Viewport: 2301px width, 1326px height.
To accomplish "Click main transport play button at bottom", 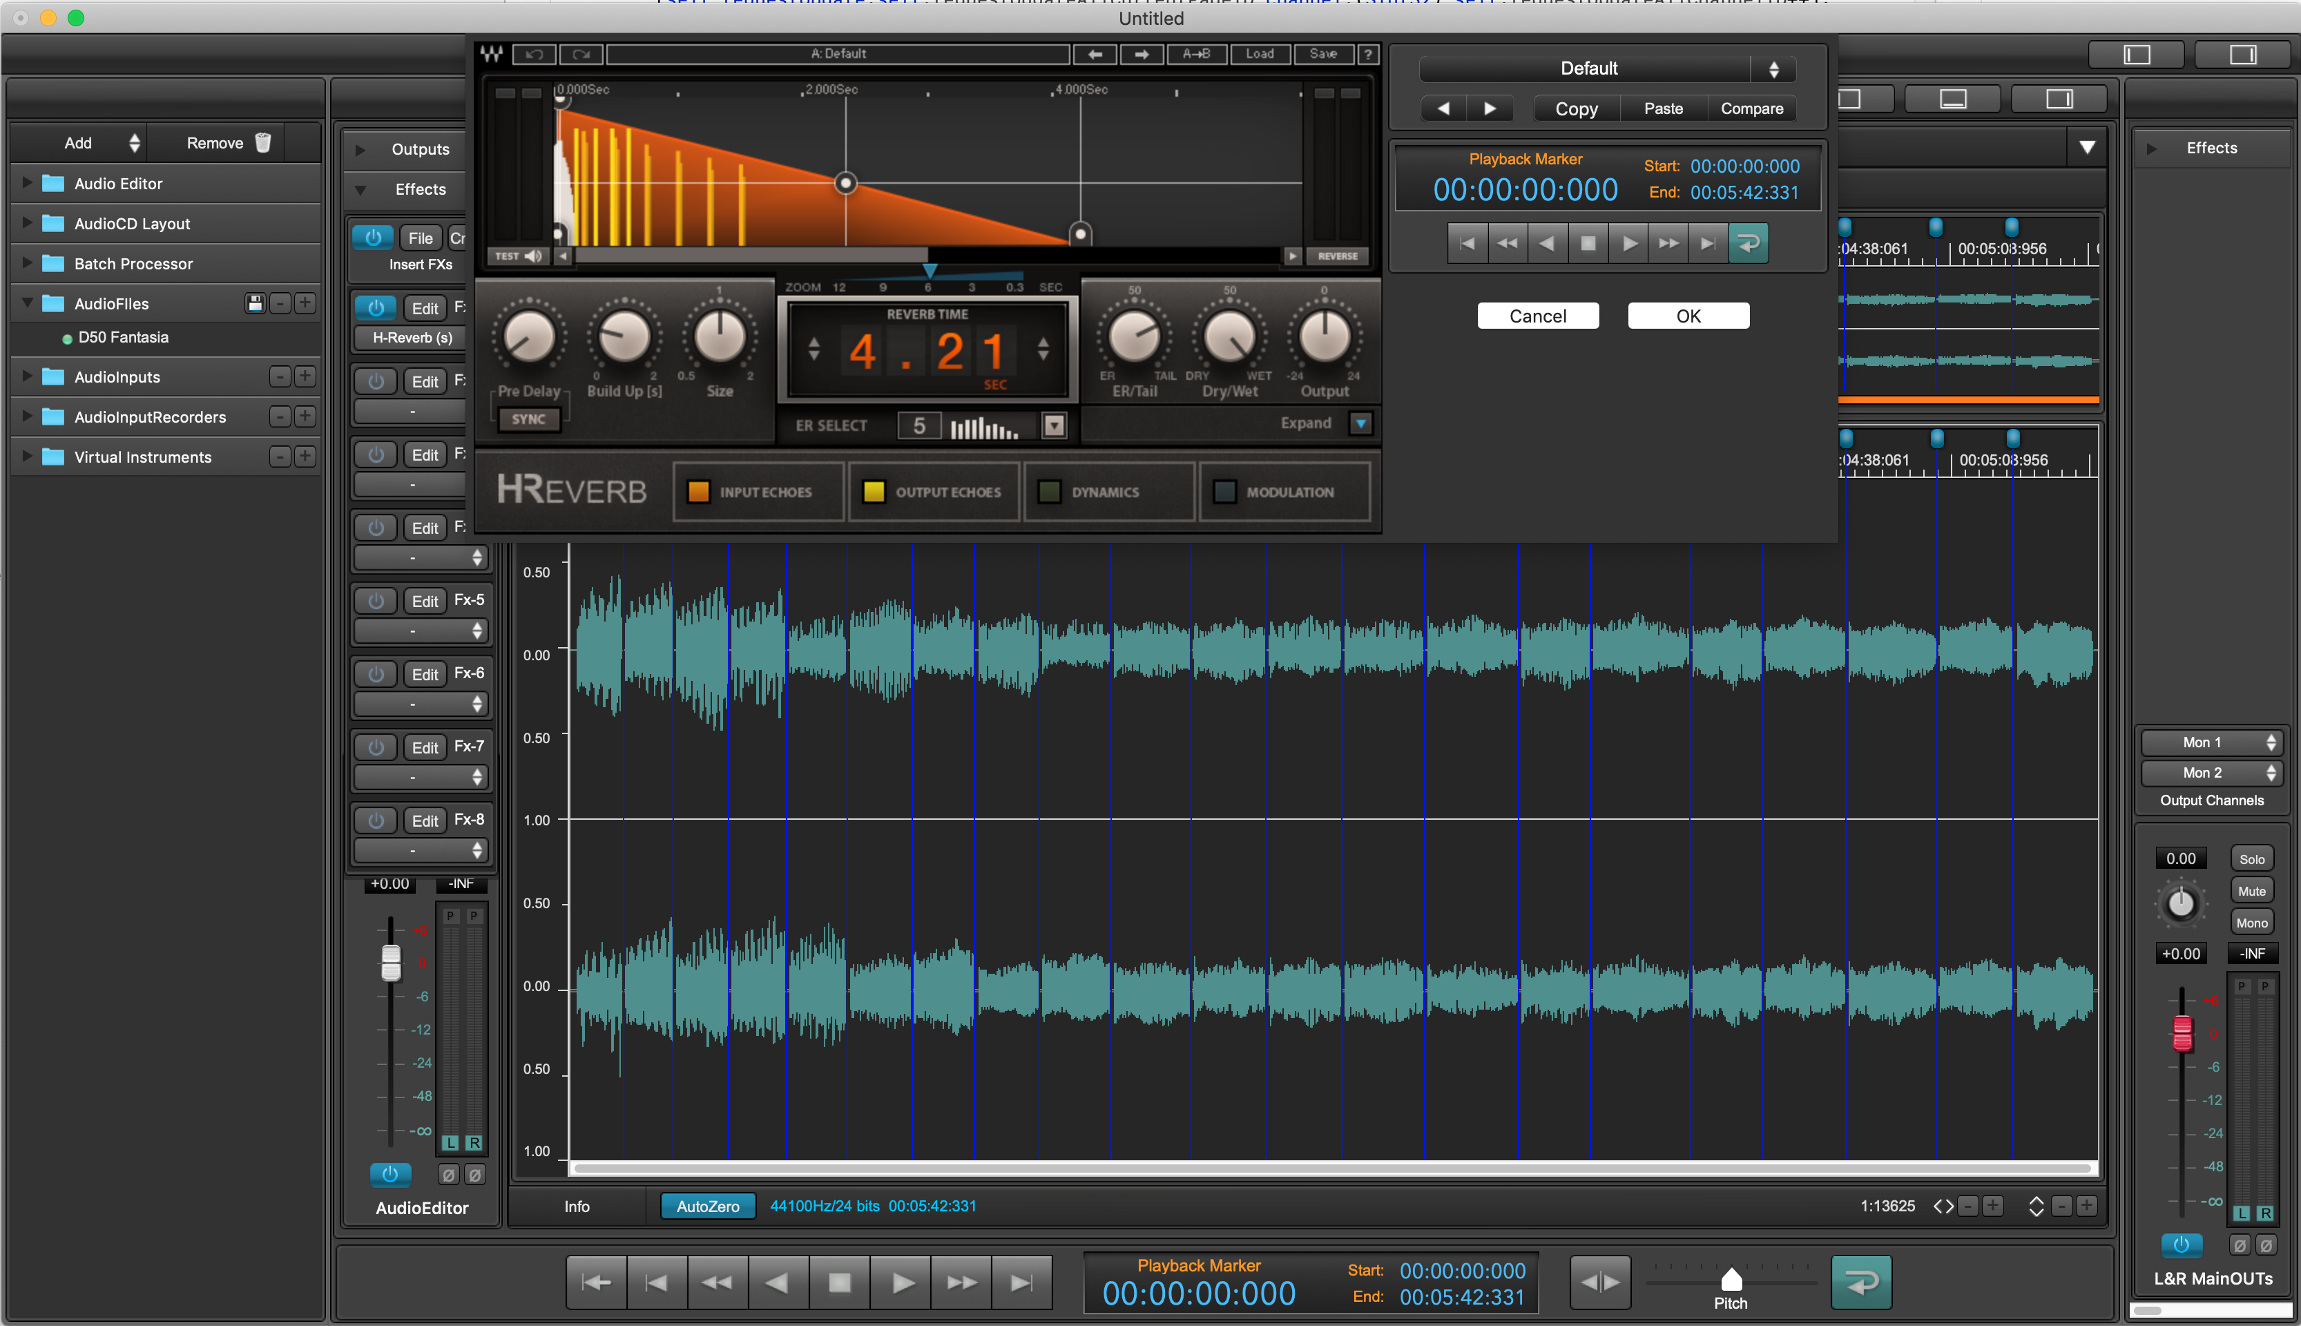I will point(901,1283).
